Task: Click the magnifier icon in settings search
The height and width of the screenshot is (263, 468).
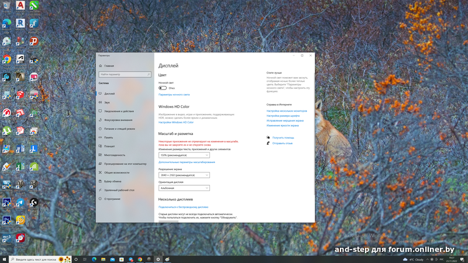Action: [x=149, y=74]
